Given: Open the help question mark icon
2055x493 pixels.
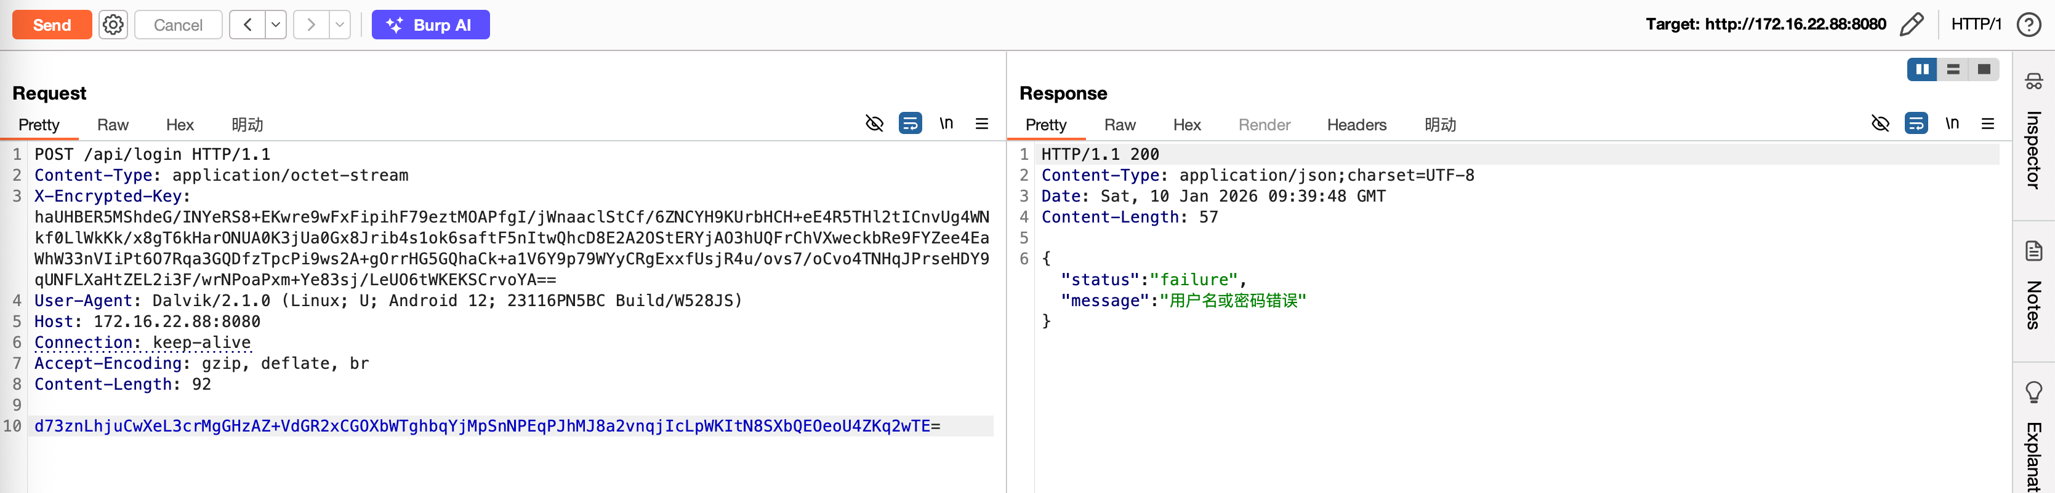Looking at the screenshot, I should [2028, 25].
